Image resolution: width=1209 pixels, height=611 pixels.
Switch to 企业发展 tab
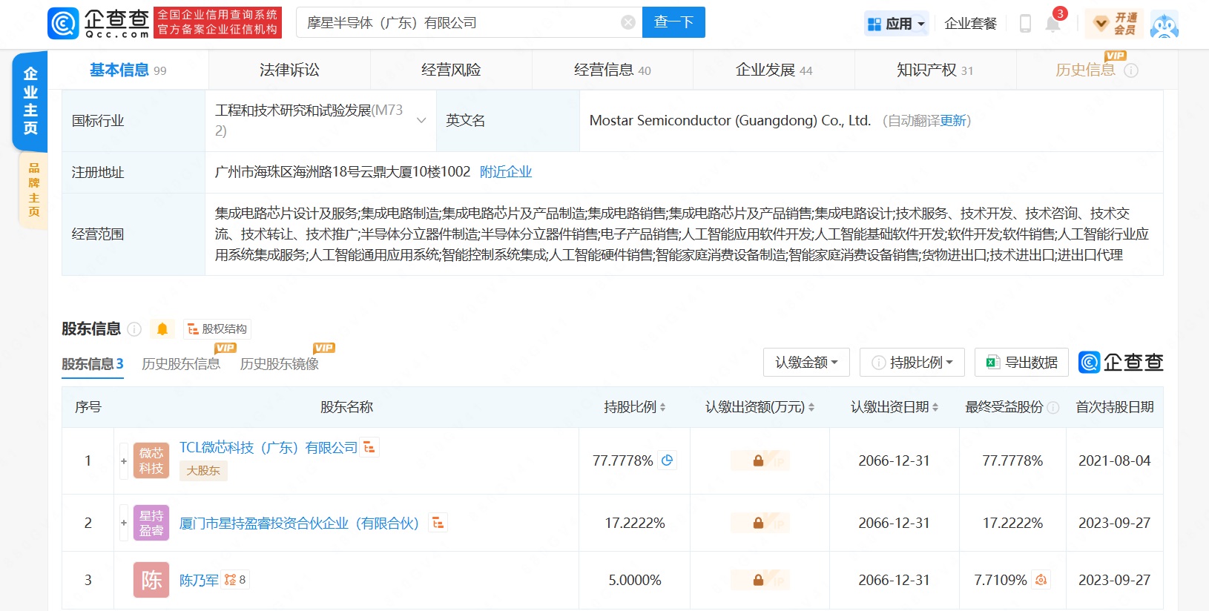pyautogui.click(x=774, y=70)
